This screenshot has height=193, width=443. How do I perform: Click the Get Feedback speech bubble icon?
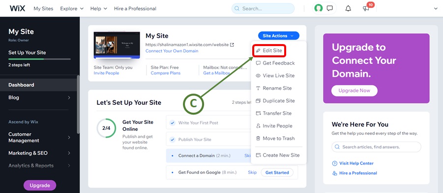[x=258, y=63]
